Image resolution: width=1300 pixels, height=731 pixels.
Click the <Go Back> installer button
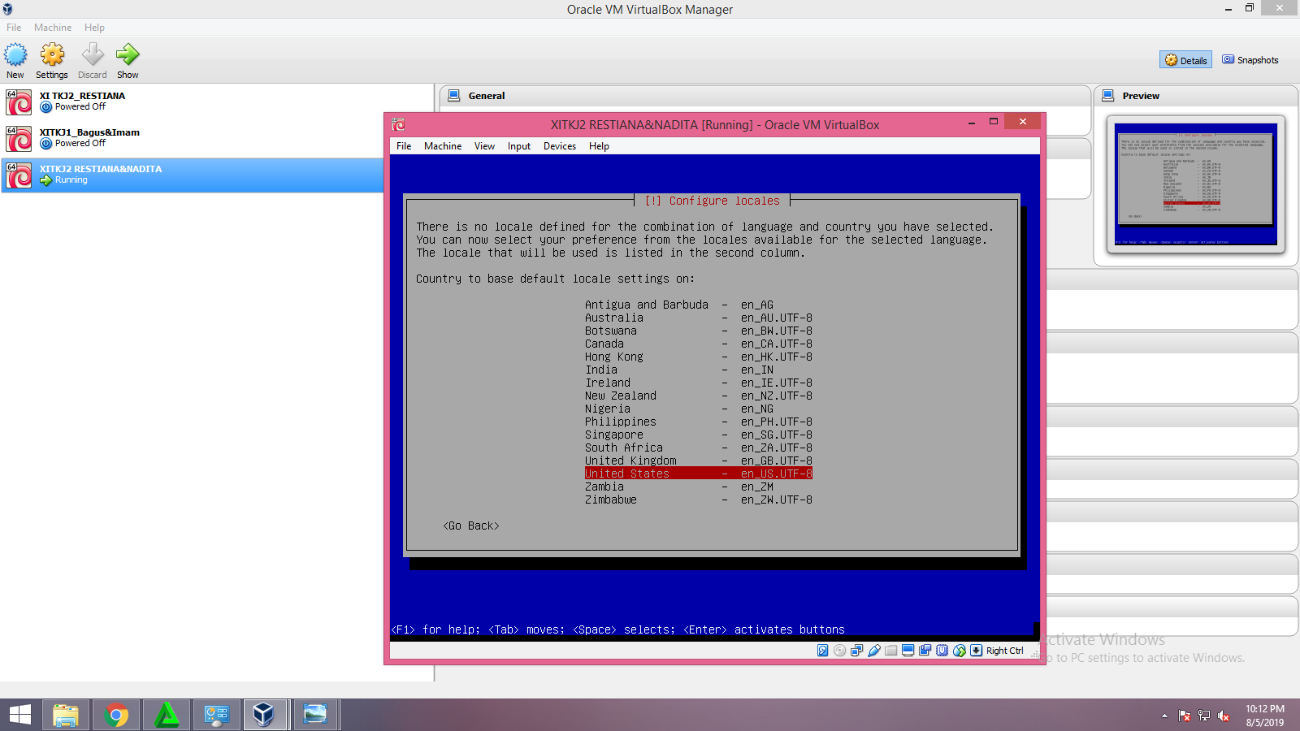pyautogui.click(x=471, y=526)
